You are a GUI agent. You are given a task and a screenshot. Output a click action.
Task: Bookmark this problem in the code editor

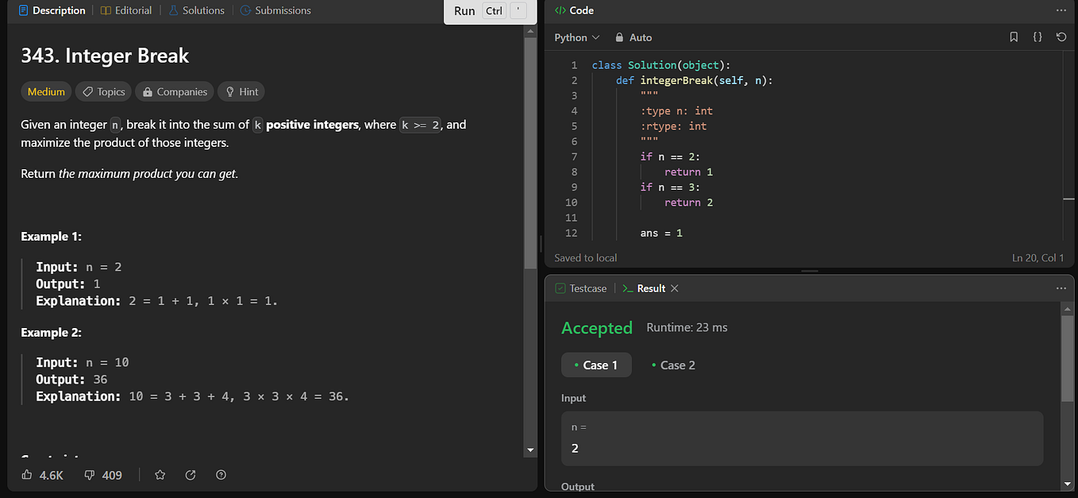(x=1013, y=37)
